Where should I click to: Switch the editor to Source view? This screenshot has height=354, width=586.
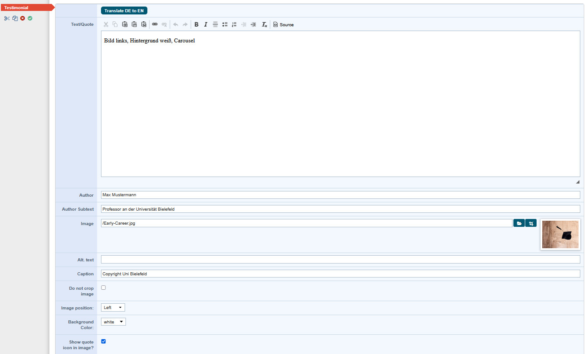[283, 24]
